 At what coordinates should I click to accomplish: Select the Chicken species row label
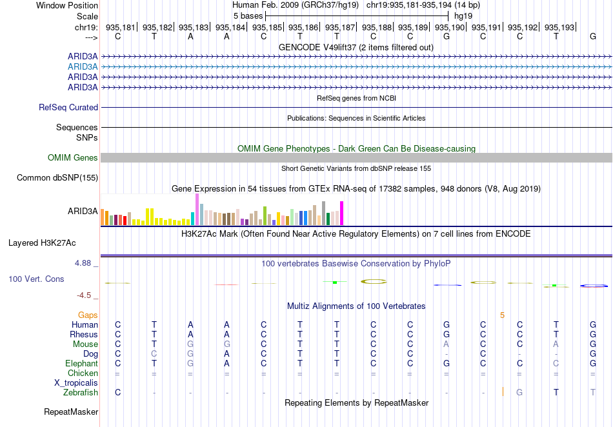click(x=83, y=373)
